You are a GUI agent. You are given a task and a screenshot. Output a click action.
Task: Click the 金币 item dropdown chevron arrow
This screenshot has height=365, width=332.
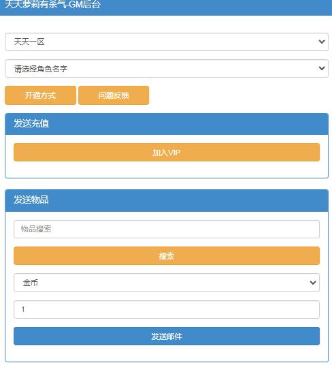[x=313, y=283]
